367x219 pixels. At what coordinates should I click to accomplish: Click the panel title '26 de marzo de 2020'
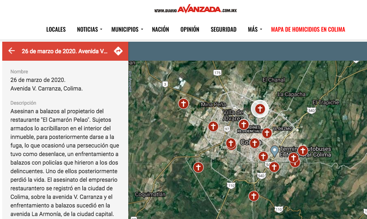click(65, 51)
